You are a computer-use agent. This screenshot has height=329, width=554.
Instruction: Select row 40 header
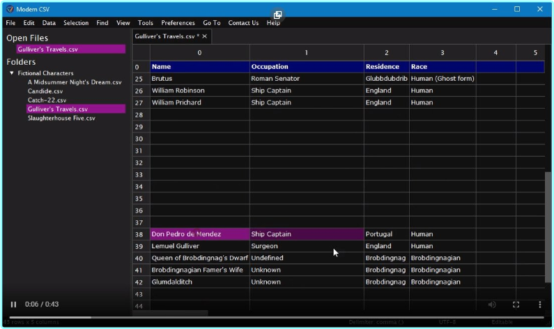(x=140, y=258)
